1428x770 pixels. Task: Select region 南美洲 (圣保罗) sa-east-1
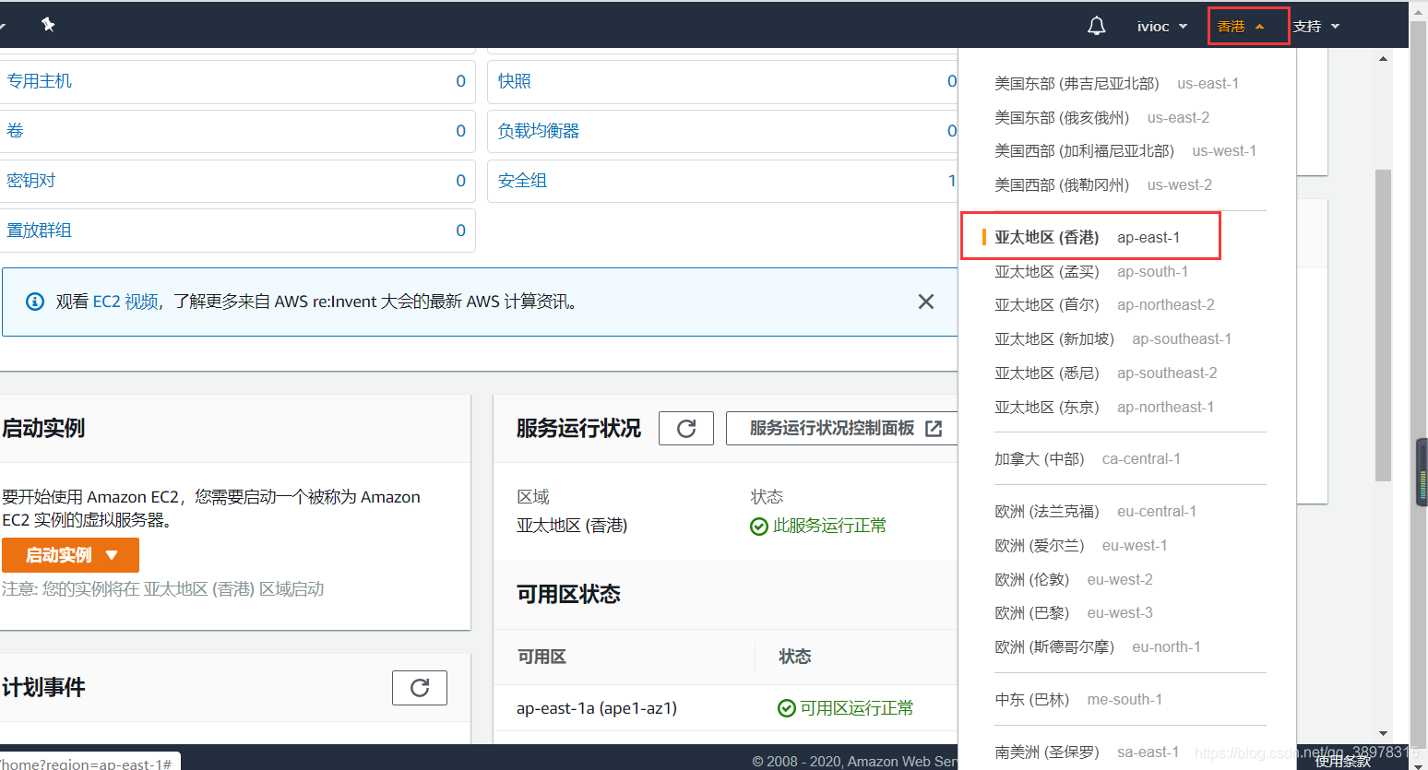click(x=1087, y=752)
